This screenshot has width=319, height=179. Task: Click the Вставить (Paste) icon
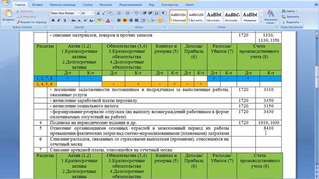[8, 13]
